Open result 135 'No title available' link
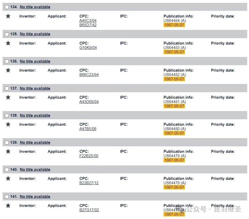 (x=35, y=34)
